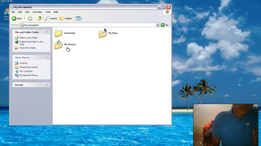
Task: Click the Back button icon
Action: [x=14, y=19]
